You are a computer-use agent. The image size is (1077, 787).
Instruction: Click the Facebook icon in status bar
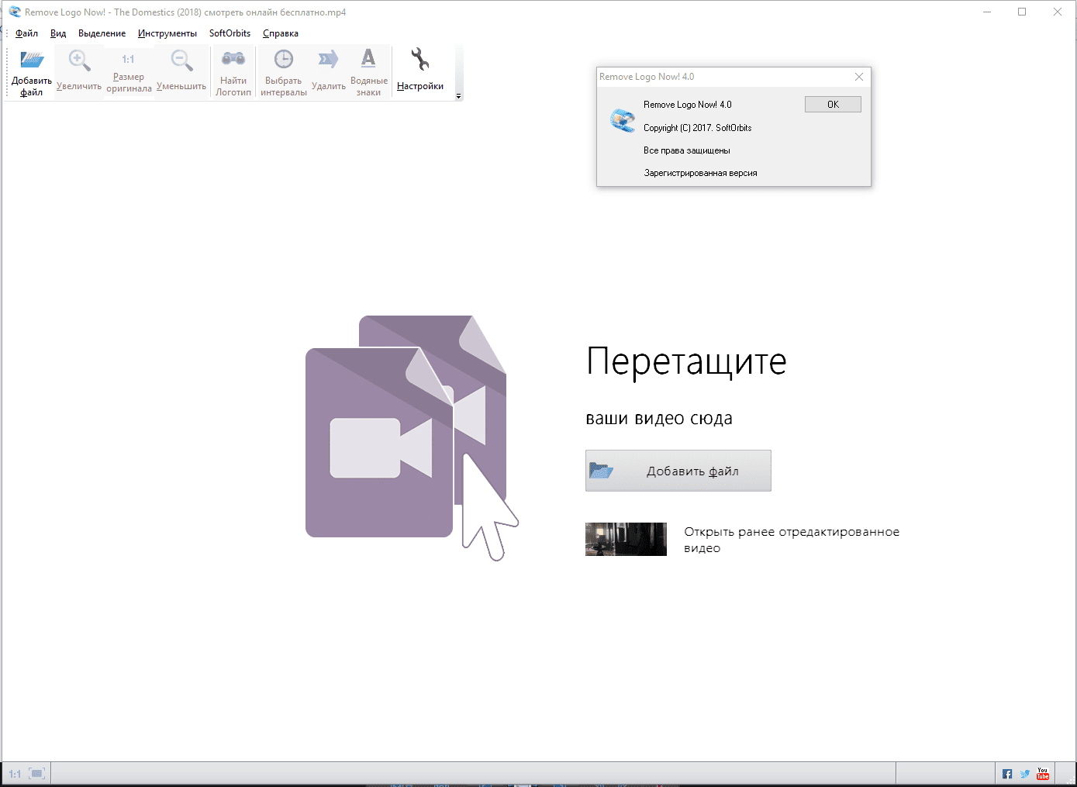click(x=1007, y=774)
